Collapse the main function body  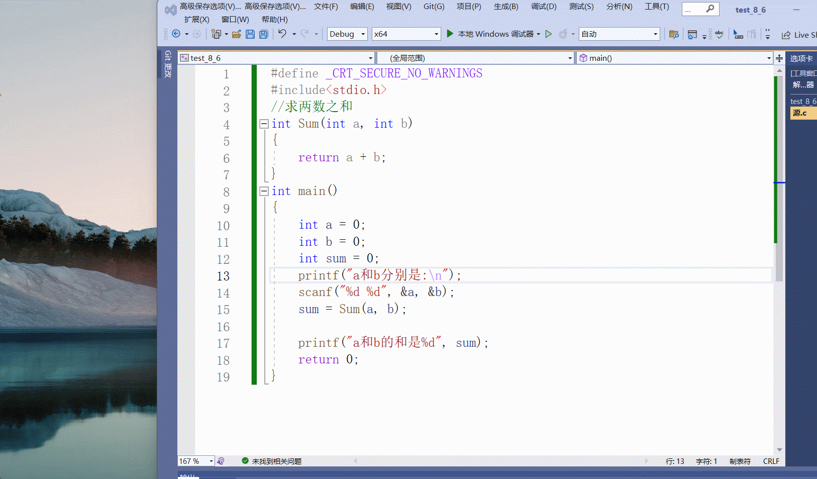(263, 191)
